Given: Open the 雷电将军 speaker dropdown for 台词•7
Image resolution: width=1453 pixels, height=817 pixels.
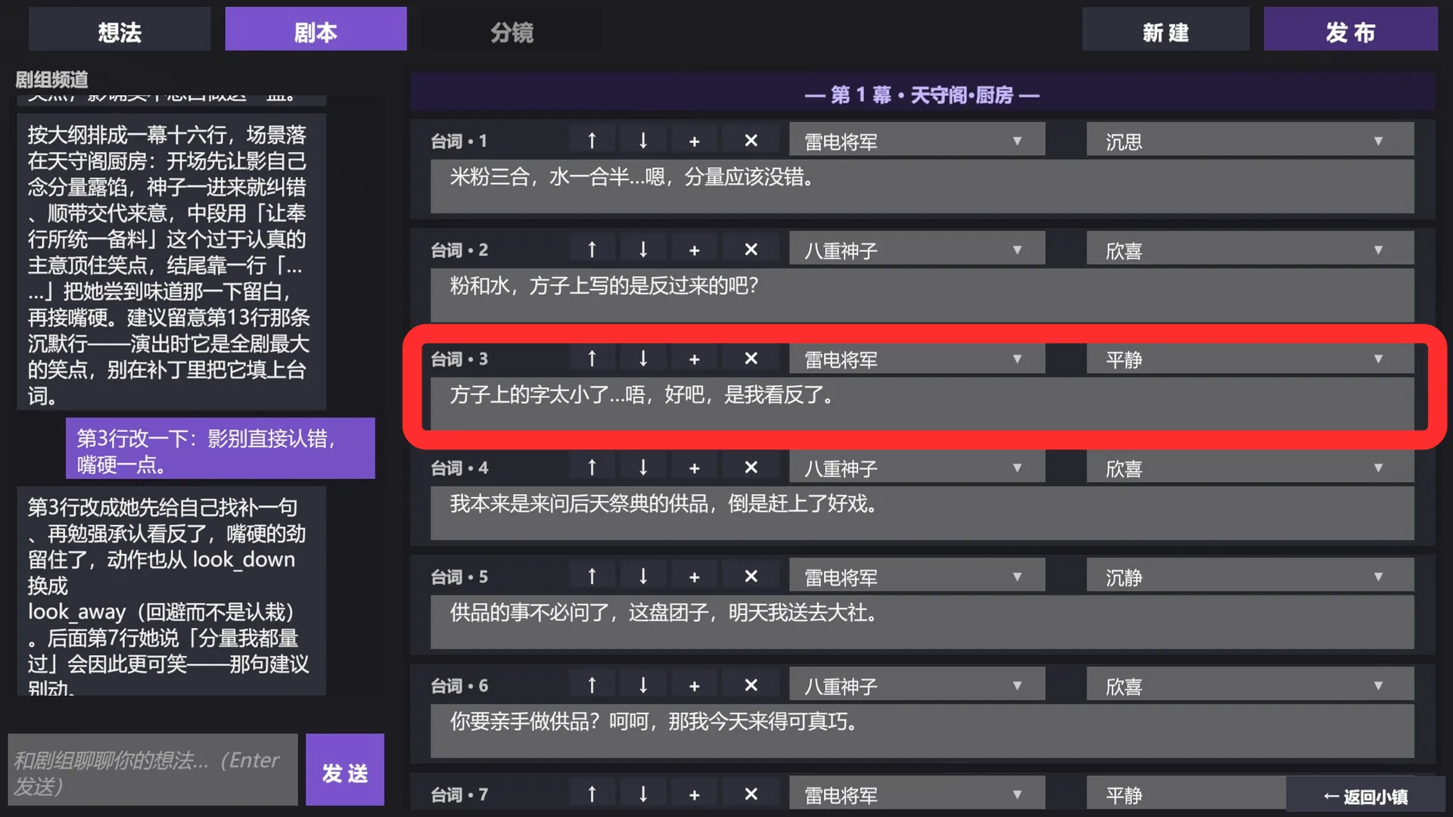Looking at the screenshot, I should pos(916,794).
